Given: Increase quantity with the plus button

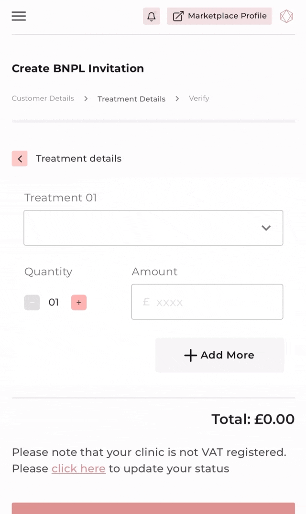Looking at the screenshot, I should tap(79, 302).
